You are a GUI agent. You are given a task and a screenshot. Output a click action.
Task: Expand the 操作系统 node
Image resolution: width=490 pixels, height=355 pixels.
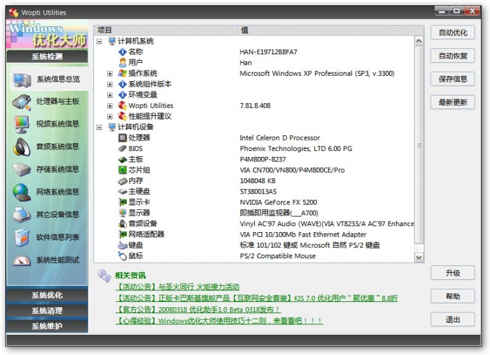[x=110, y=73]
